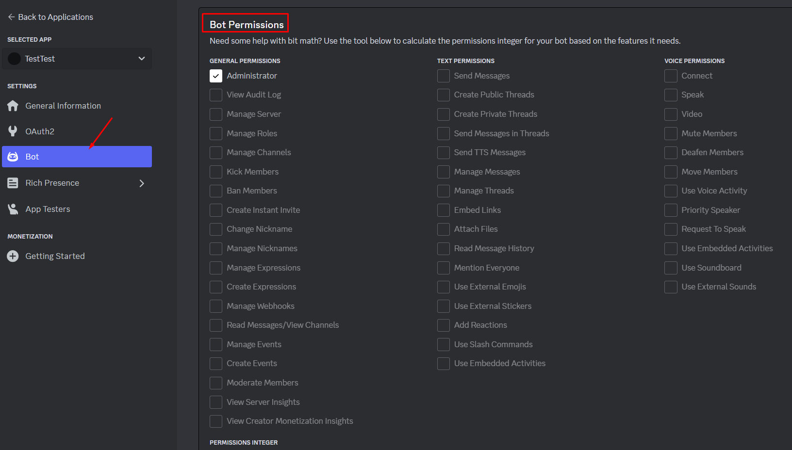This screenshot has width=792, height=450.
Task: Click the Back to Applications link
Action: click(x=55, y=17)
